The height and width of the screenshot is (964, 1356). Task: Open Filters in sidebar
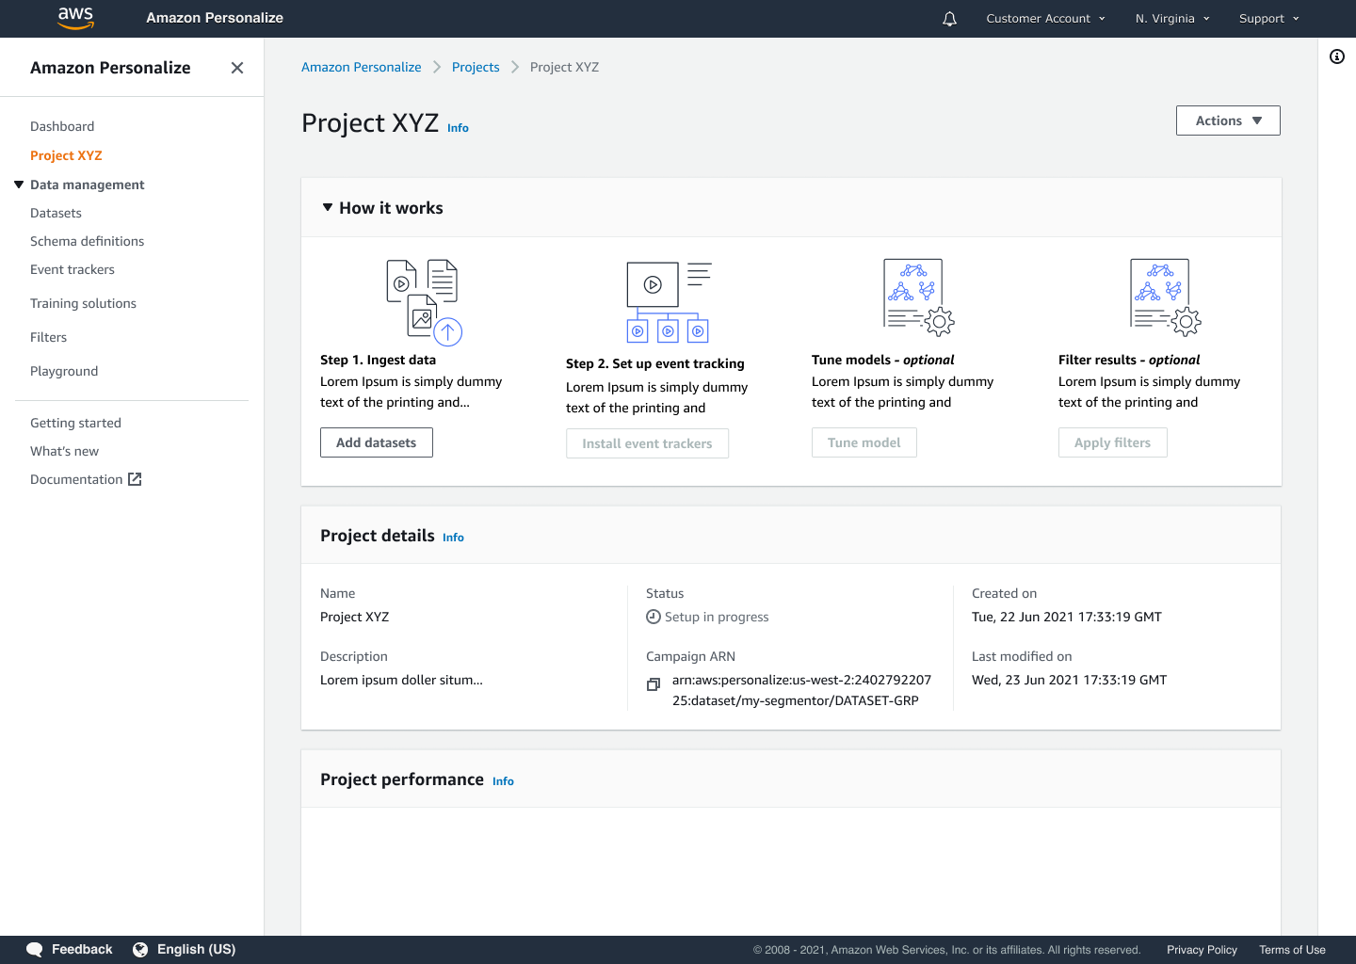coord(48,337)
